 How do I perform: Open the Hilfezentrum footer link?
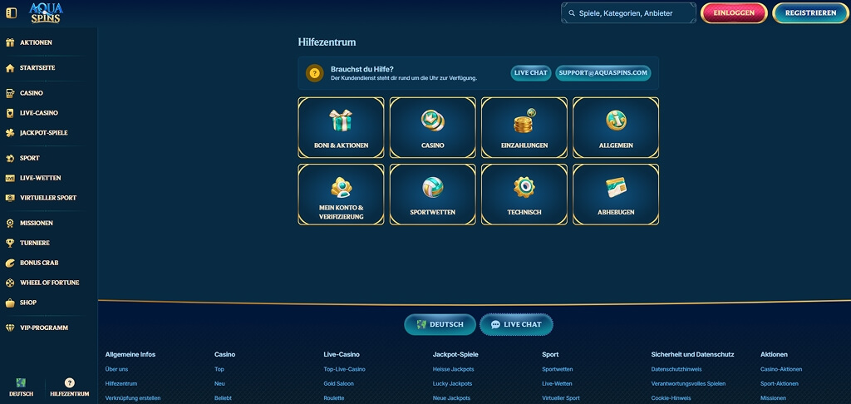tap(121, 384)
